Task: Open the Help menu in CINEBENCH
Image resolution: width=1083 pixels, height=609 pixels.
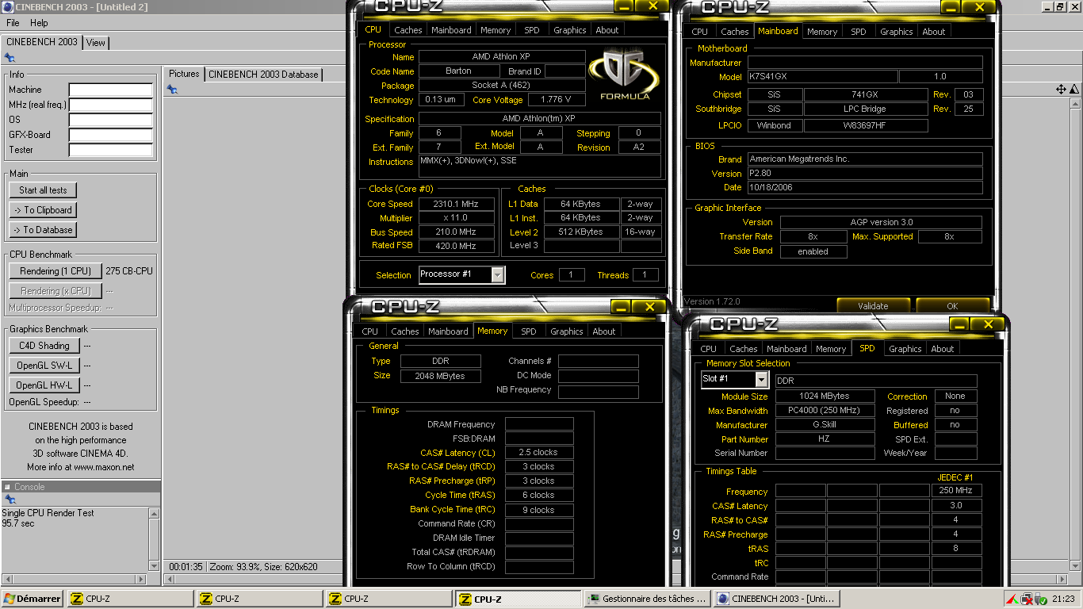Action: (39, 23)
